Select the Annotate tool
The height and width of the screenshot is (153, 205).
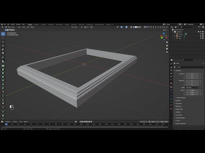(3, 57)
